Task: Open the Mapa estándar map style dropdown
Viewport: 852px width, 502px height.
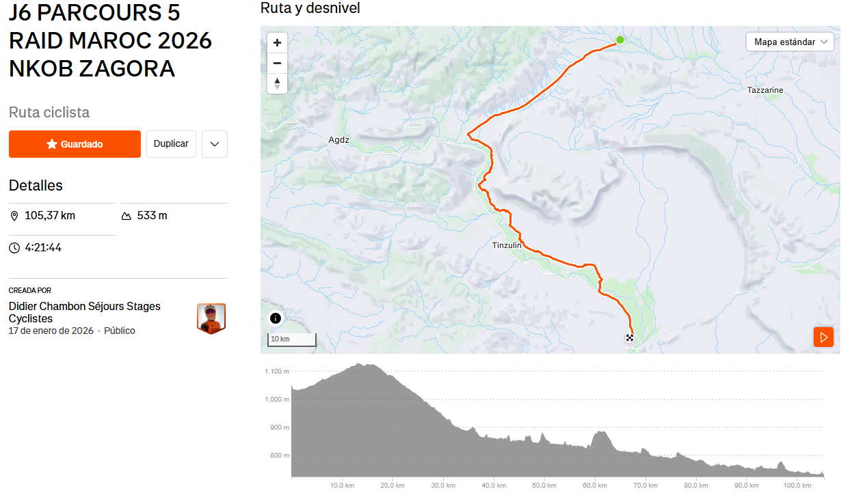Action: (x=790, y=42)
